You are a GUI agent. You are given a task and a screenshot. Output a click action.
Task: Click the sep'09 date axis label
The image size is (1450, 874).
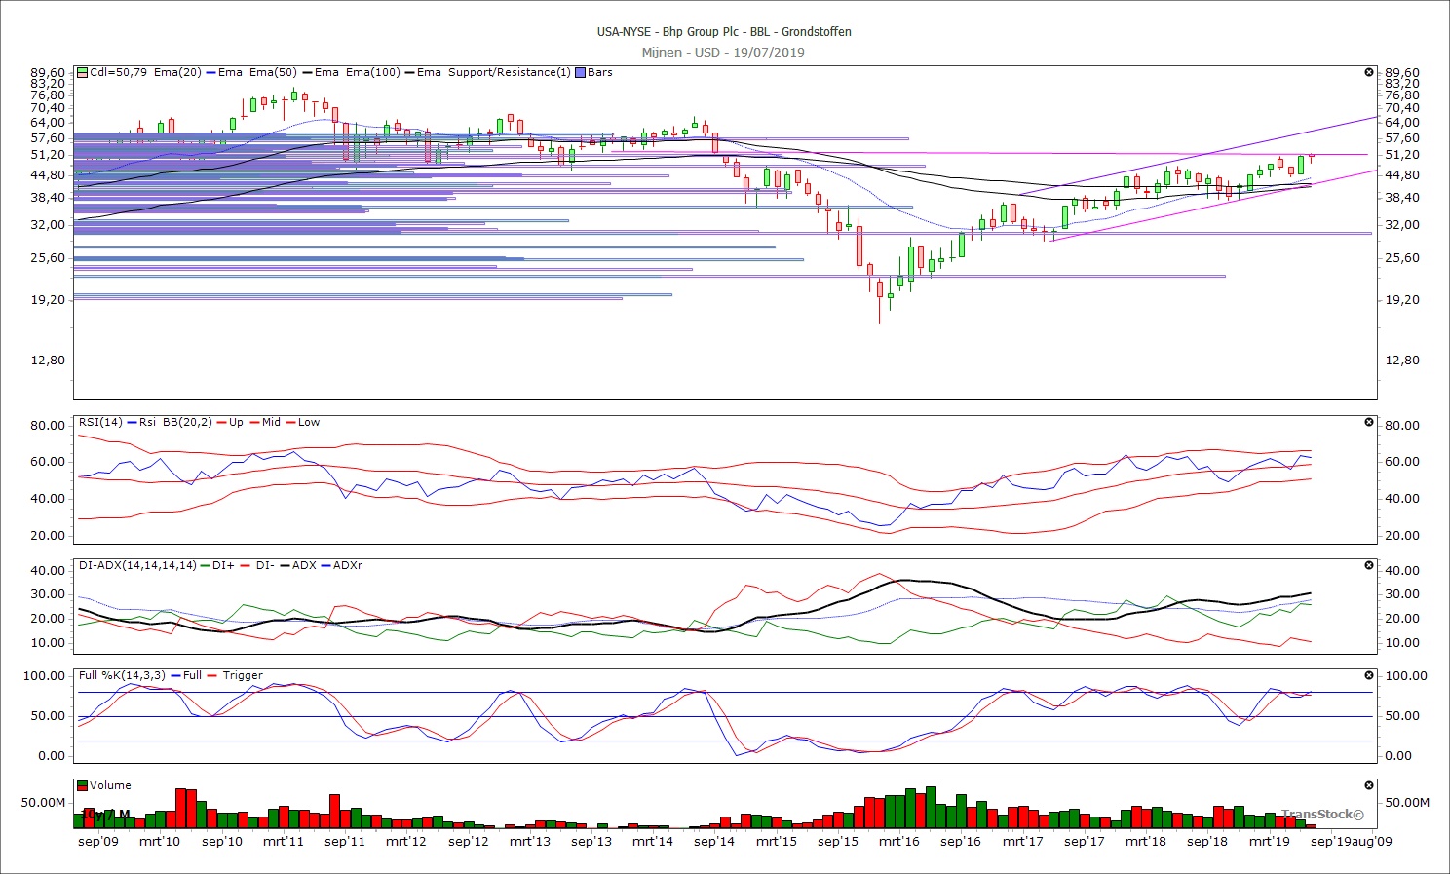[98, 841]
